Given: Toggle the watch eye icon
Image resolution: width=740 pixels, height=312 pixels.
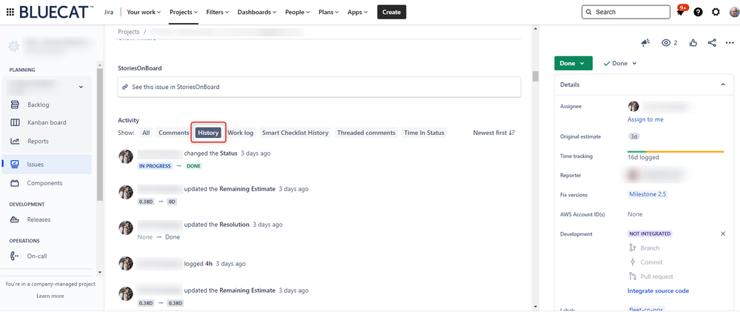Looking at the screenshot, I should (x=666, y=43).
